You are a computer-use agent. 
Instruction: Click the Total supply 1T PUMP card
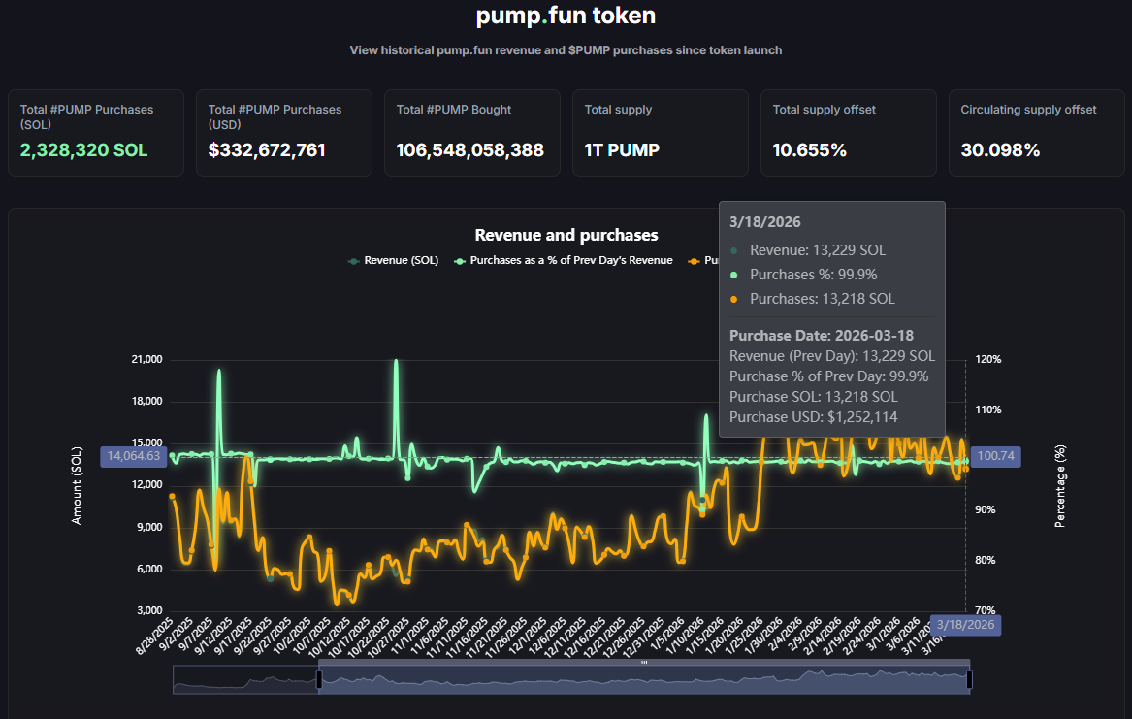(x=660, y=133)
